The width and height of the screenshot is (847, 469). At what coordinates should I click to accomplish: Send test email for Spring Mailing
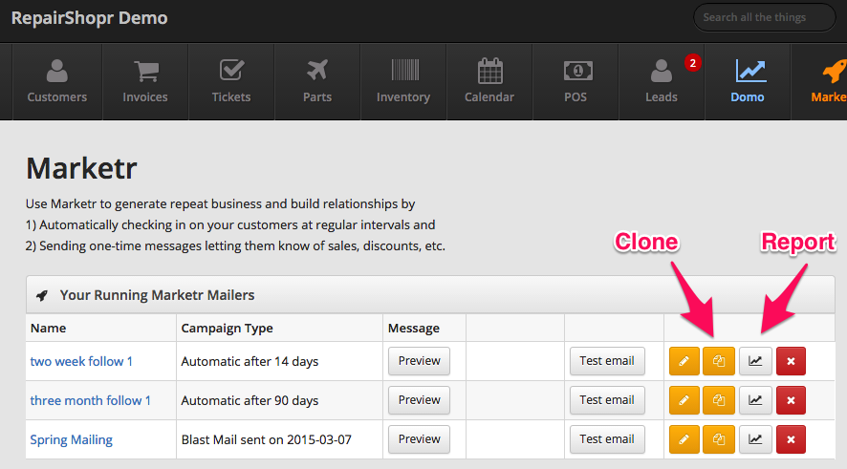(607, 439)
